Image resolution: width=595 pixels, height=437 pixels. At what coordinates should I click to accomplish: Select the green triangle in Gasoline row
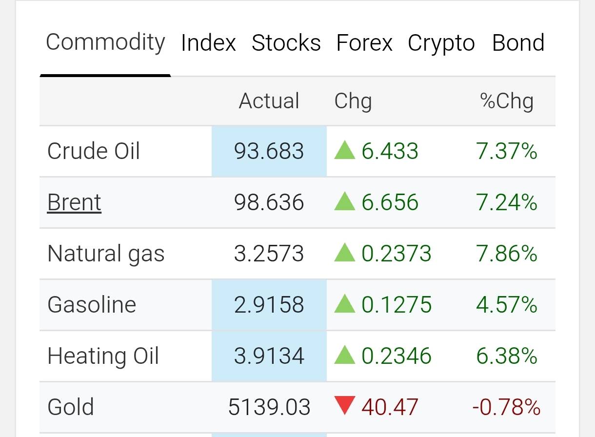[x=344, y=304]
